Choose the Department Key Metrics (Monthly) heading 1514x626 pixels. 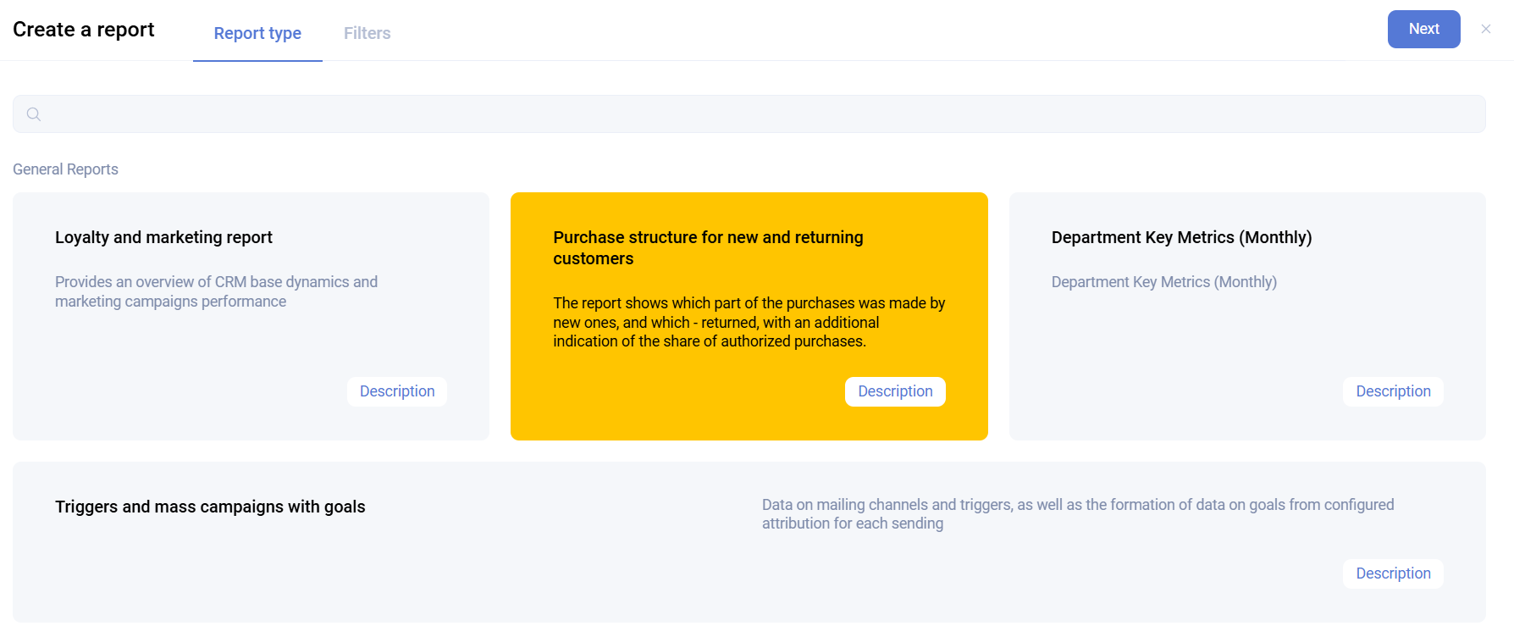1181,237
